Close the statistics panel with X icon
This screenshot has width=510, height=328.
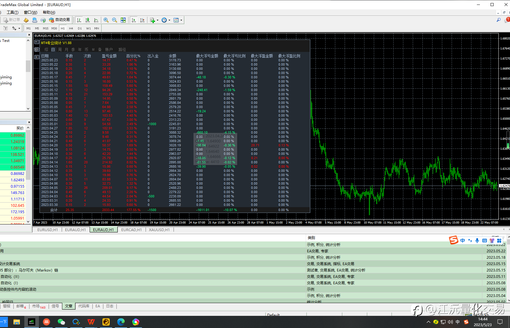coord(37,57)
